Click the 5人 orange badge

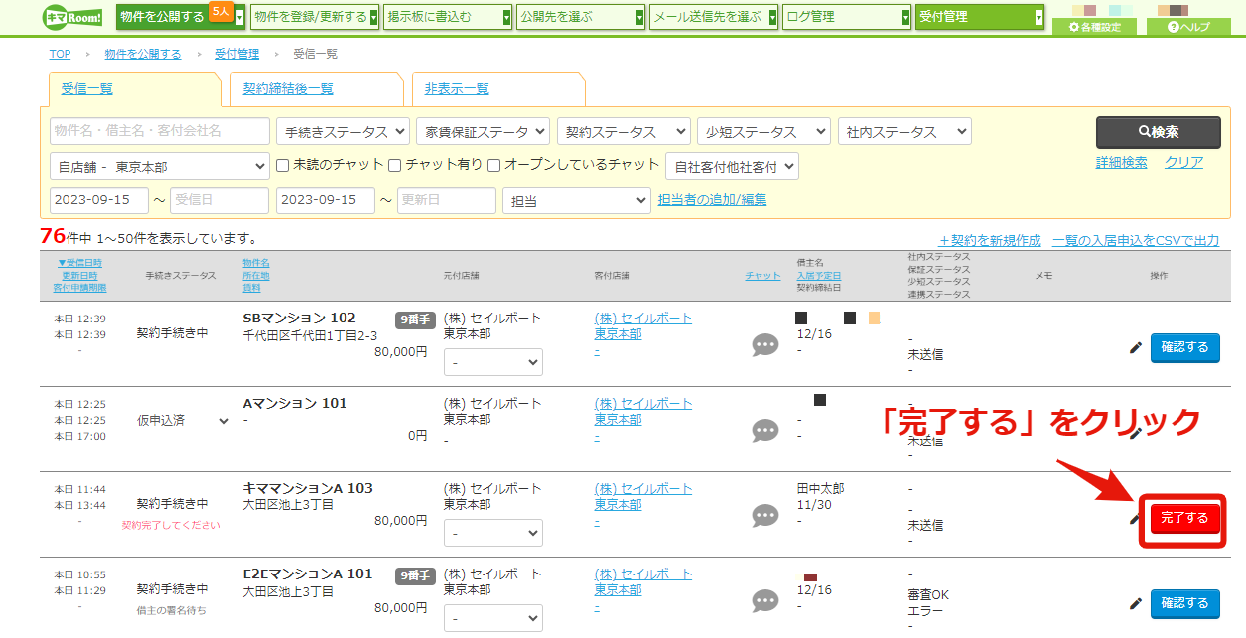tap(221, 11)
